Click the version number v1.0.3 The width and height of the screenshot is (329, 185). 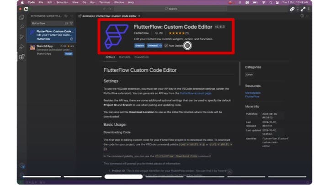click(220, 27)
